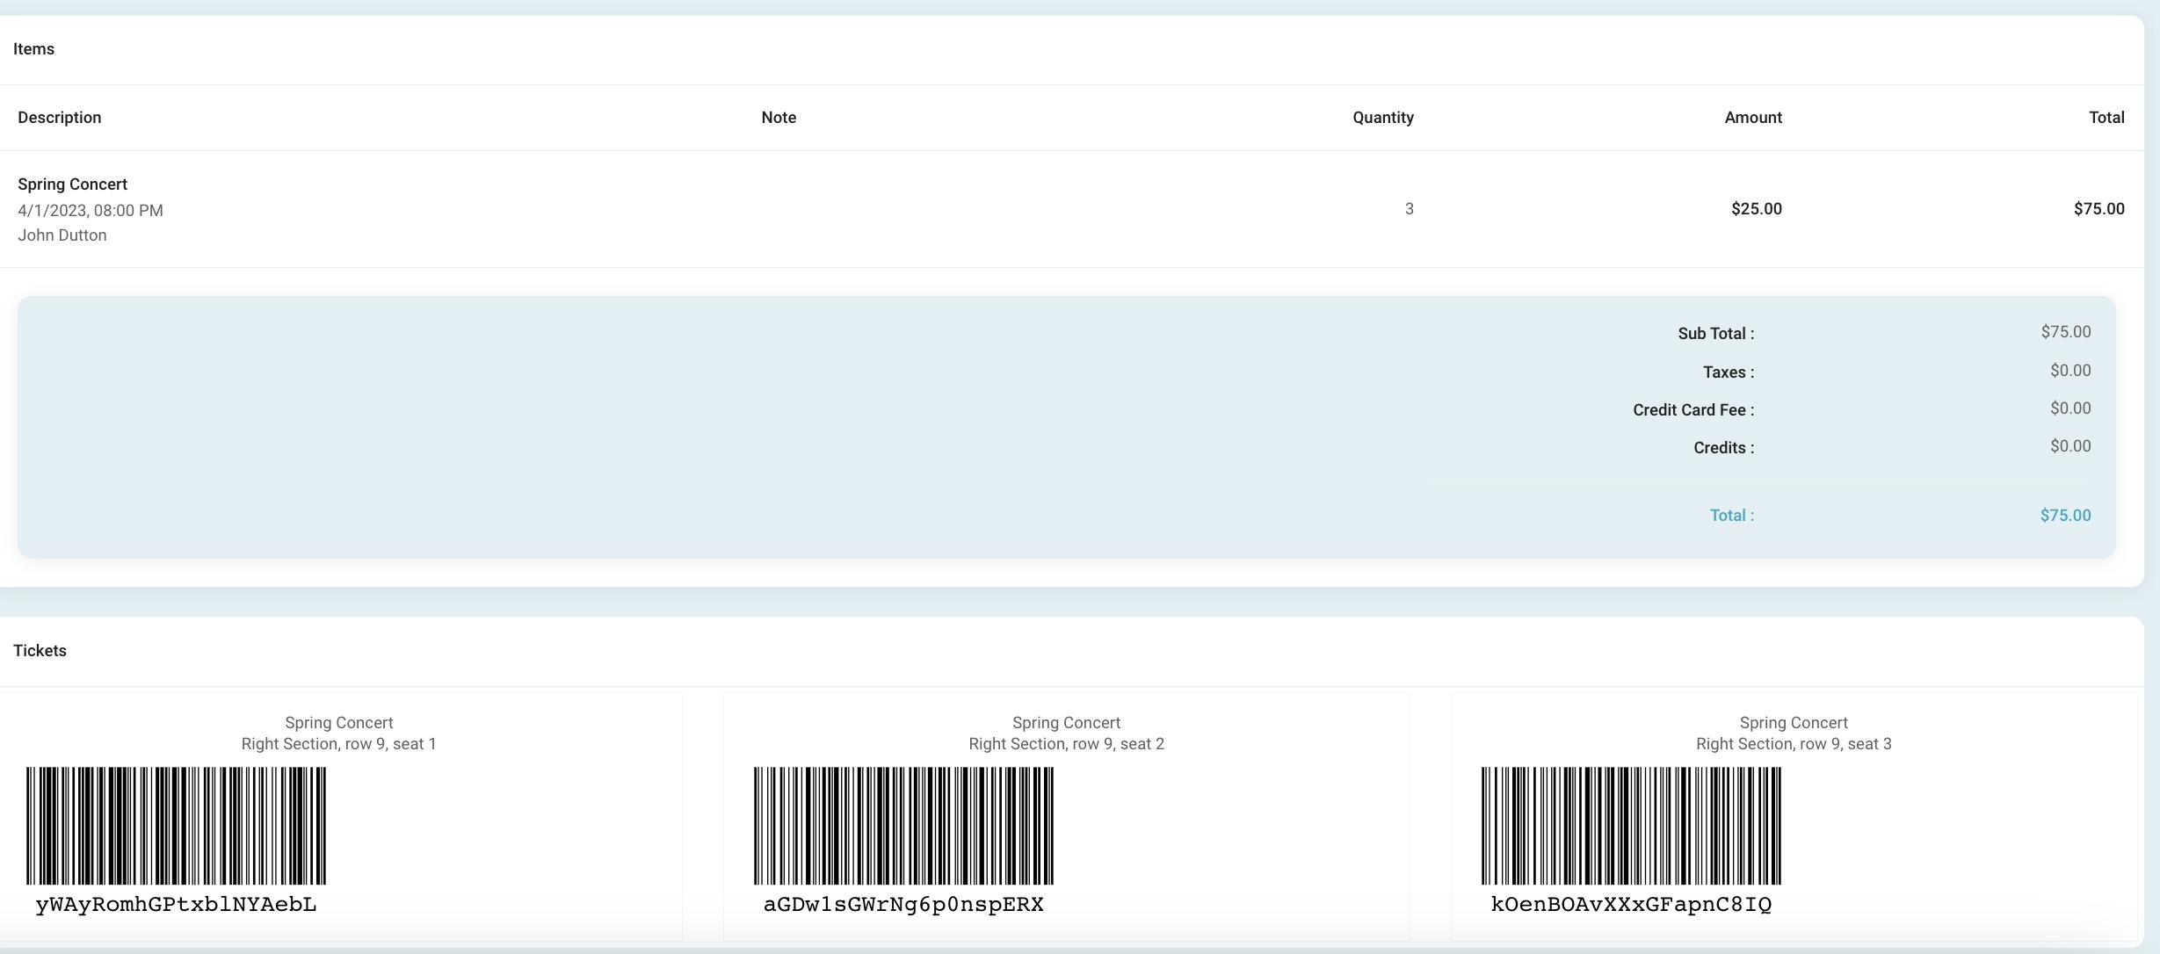Viewport: 2160px width, 954px height.
Task: Click the Sub Total $75.00 value
Action: click(x=2066, y=332)
